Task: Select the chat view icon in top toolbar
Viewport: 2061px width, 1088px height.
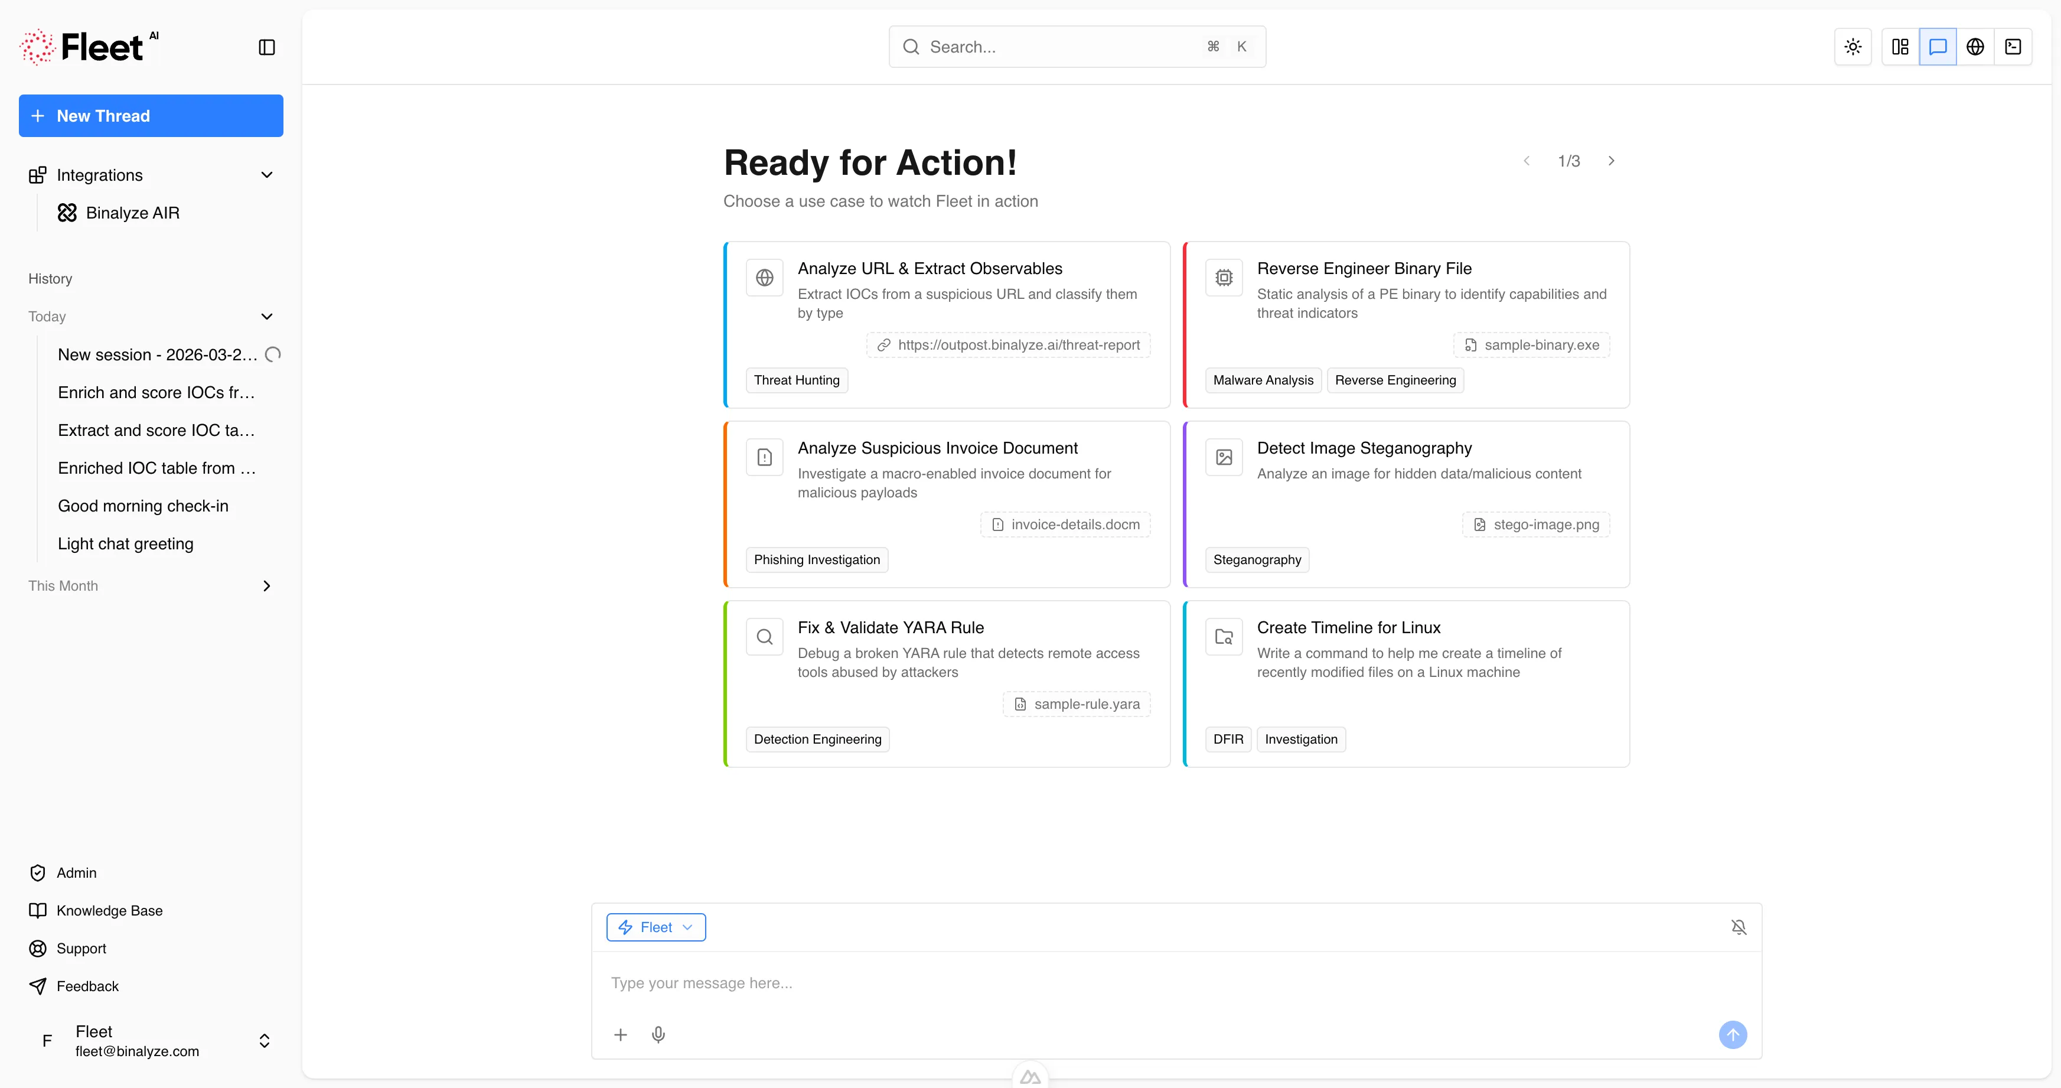Action: (x=1938, y=47)
